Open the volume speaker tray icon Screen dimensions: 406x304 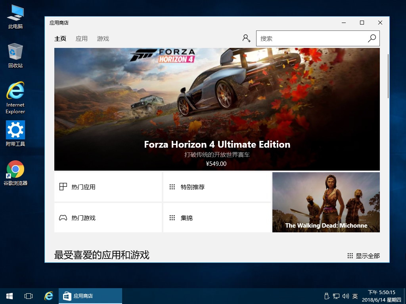345,296
